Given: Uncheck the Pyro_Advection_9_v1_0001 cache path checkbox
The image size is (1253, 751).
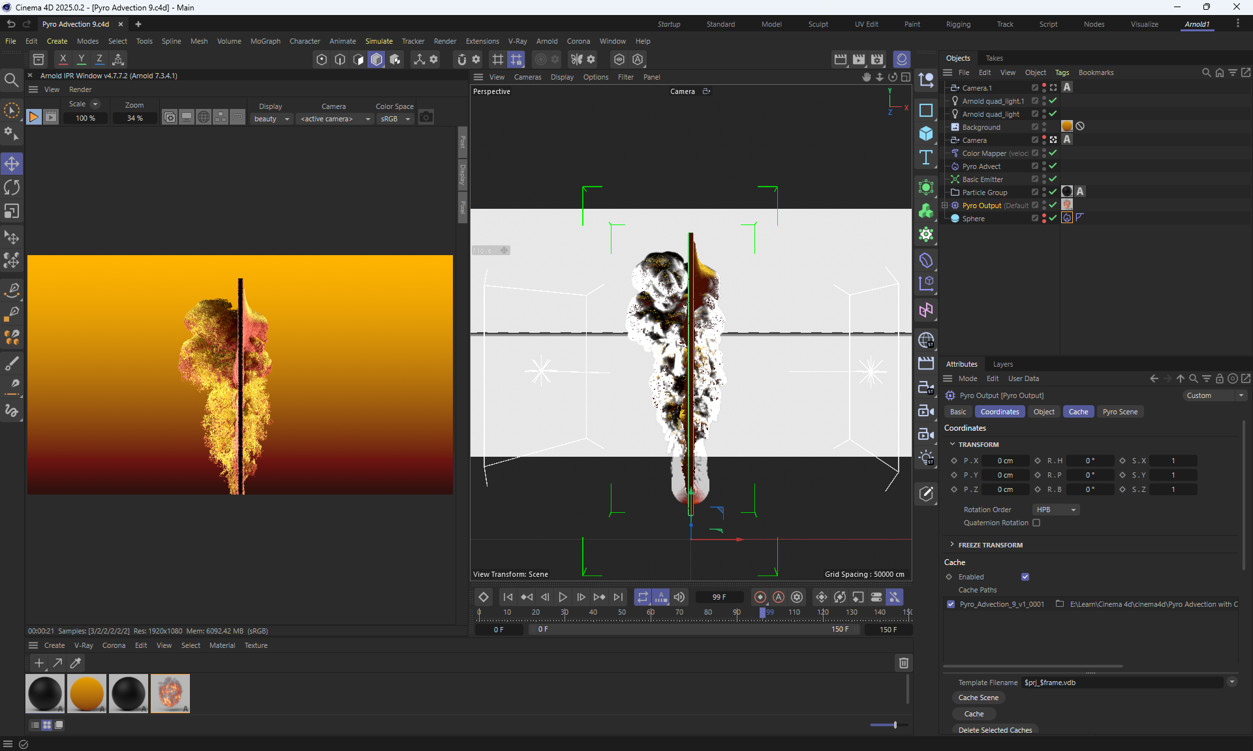Looking at the screenshot, I should click(951, 604).
